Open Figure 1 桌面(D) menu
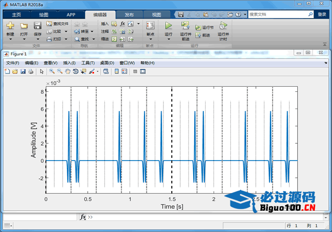 click(107, 63)
